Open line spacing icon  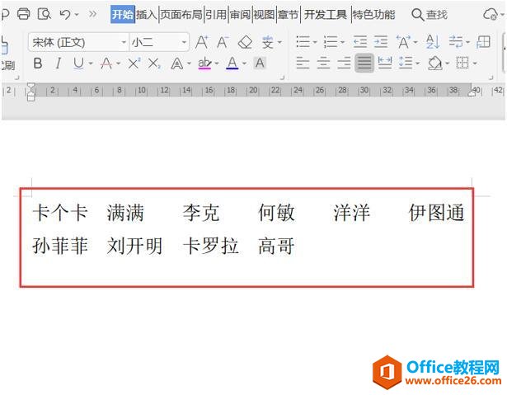pyautogui.click(x=406, y=63)
